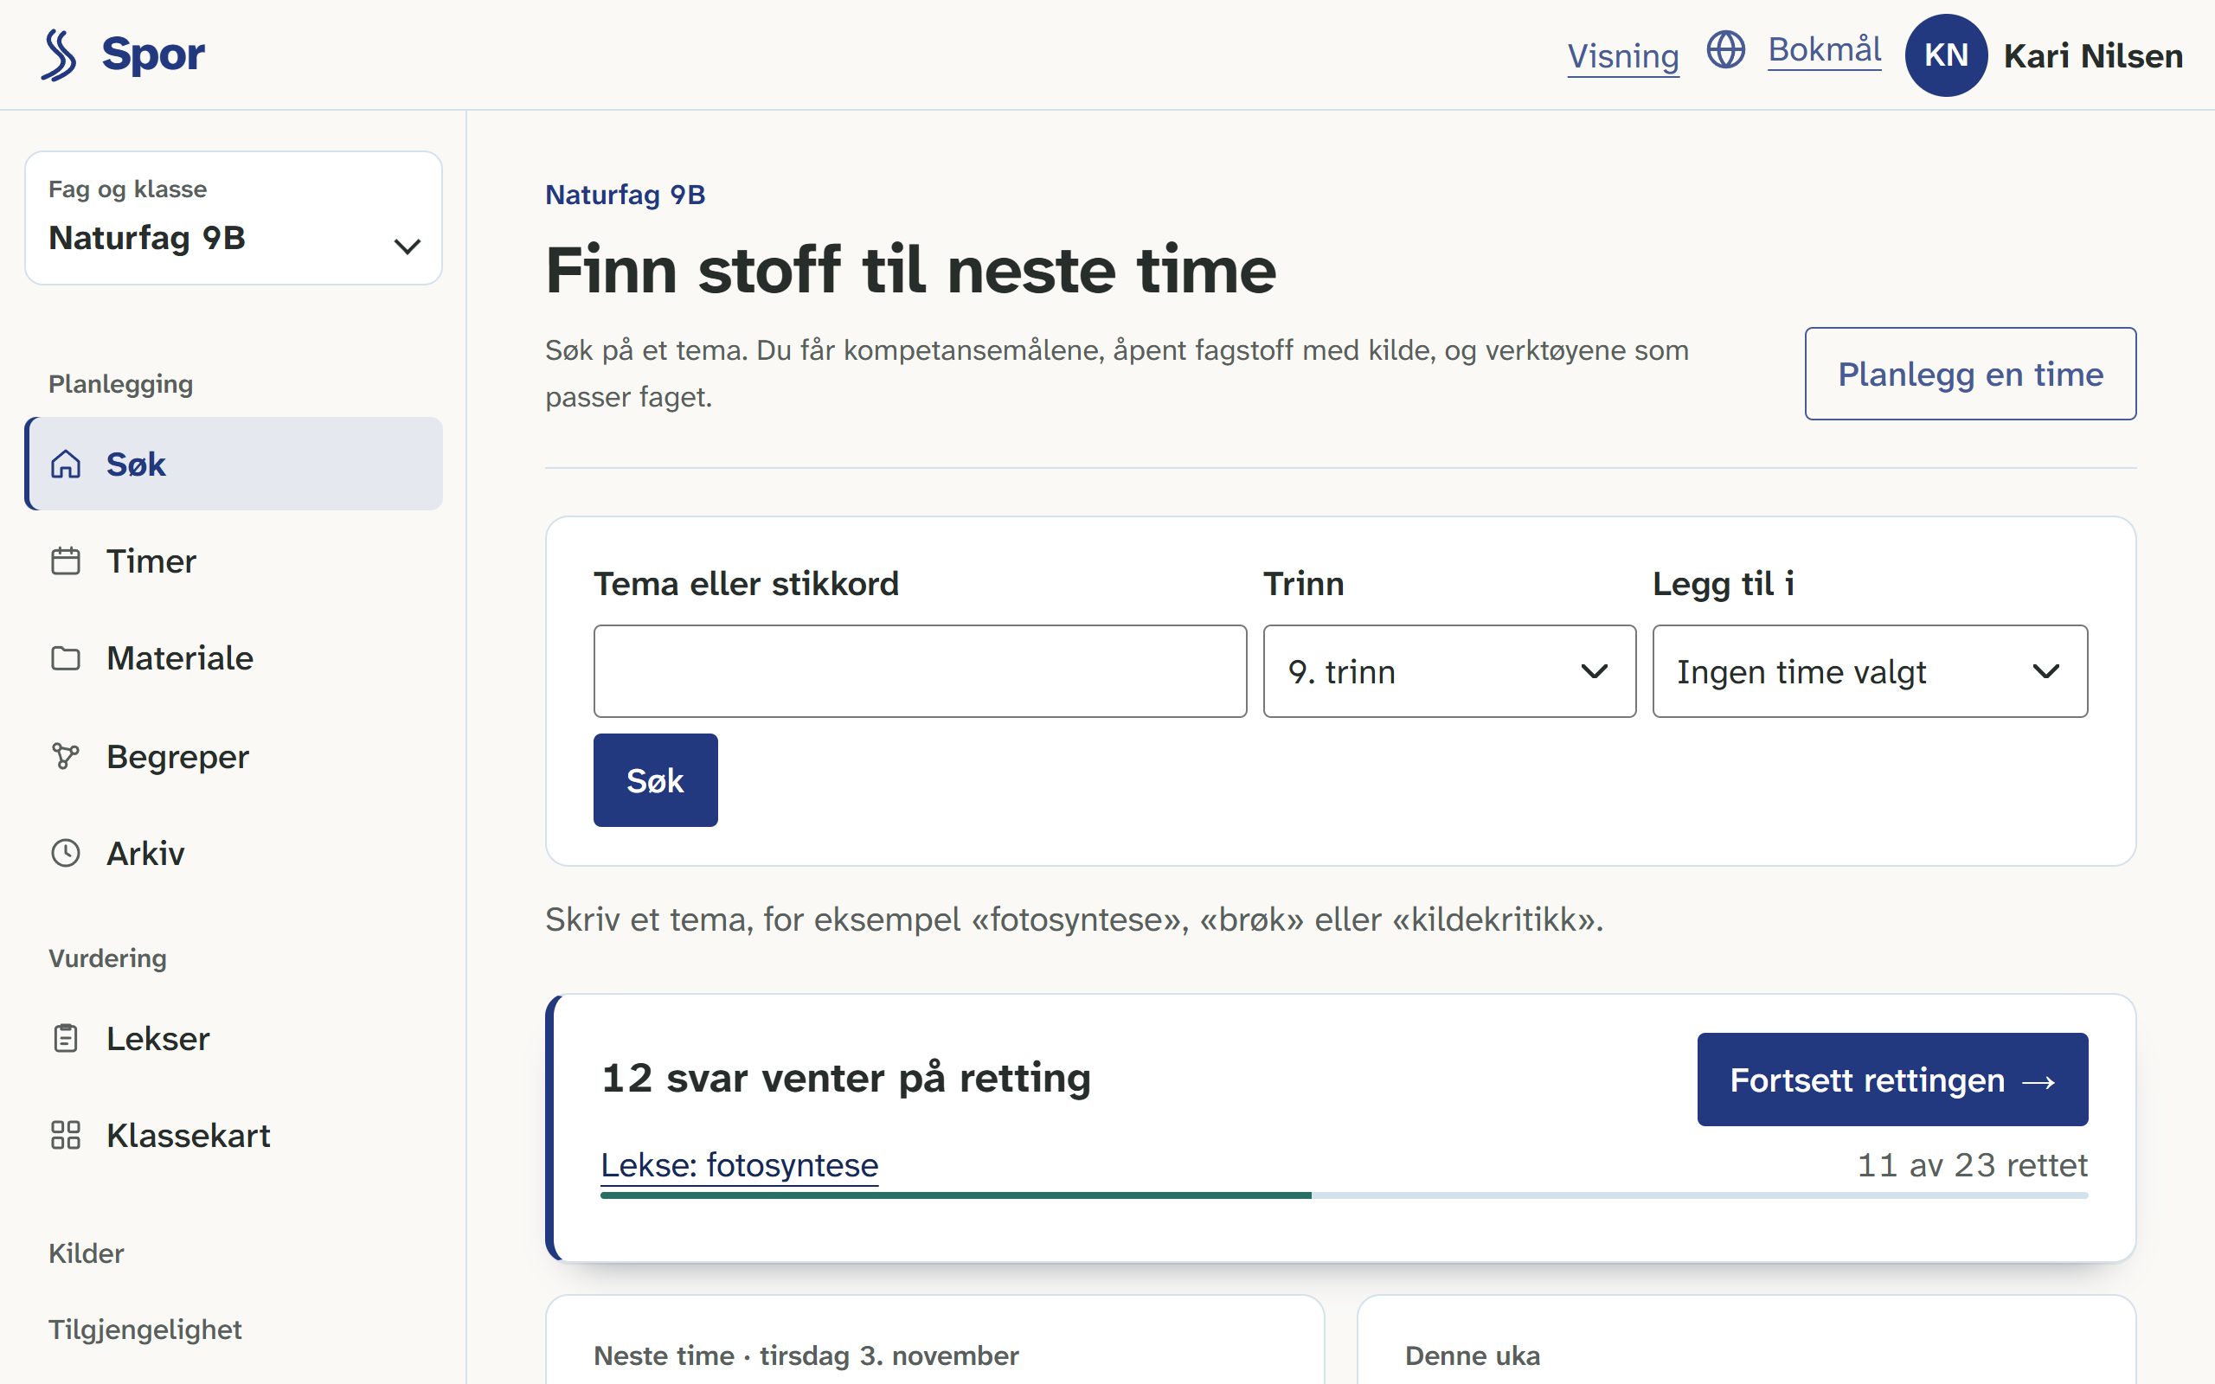Switch language via Bokmål link

pos(1824,49)
